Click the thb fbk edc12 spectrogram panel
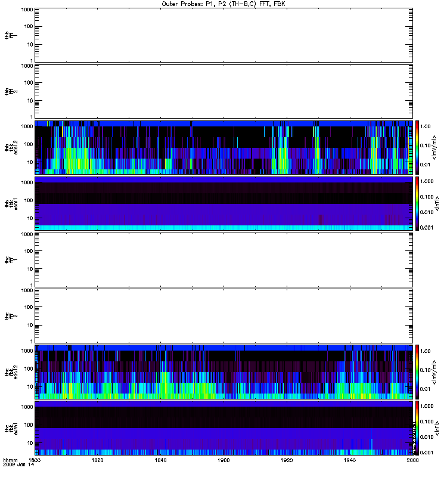This screenshot has height=477, width=447. [224, 147]
